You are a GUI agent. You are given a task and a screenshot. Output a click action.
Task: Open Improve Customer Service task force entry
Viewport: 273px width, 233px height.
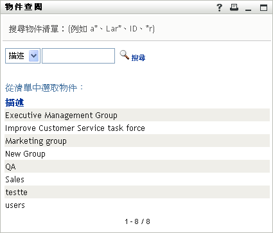137,128
